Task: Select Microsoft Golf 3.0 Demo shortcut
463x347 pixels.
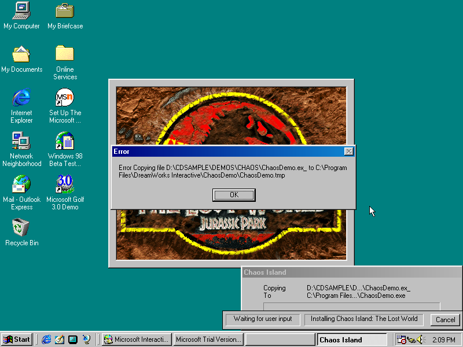Action: tap(65, 193)
